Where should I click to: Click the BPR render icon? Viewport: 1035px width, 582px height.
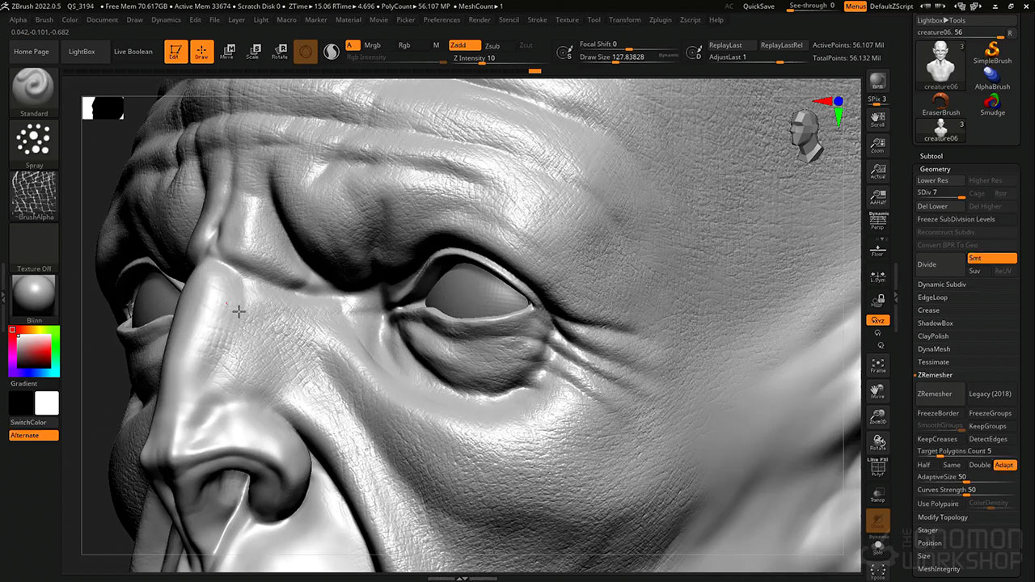(877, 82)
